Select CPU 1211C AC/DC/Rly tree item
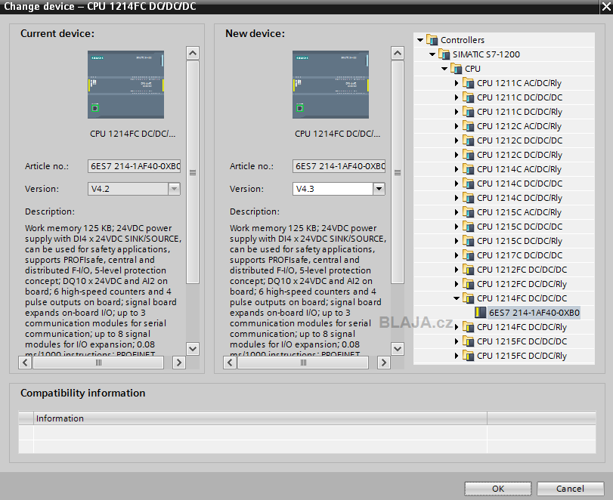This screenshot has height=500, width=613. [519, 83]
